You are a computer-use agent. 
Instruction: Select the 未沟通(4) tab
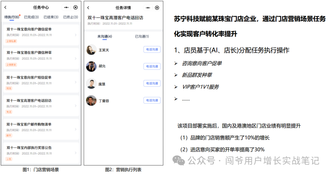pos(105,36)
